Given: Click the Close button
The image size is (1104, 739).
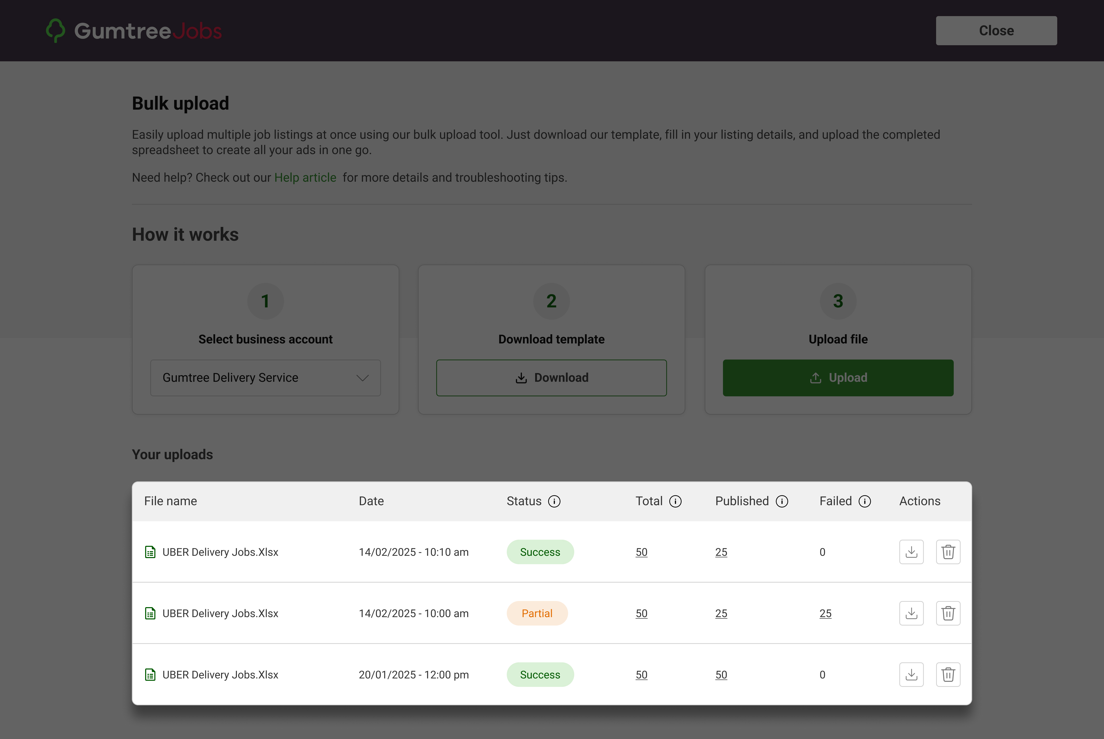Looking at the screenshot, I should pyautogui.click(x=996, y=31).
